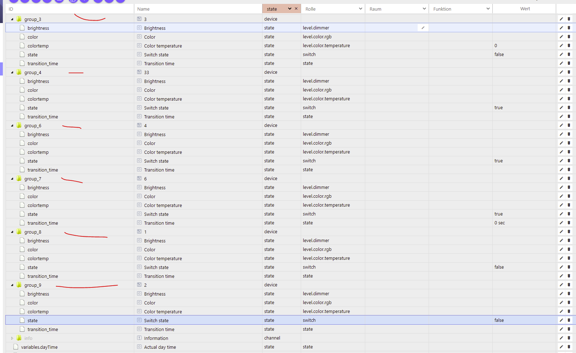
Task: Delete the highlighted group_9 Switch state object
Action: click(x=569, y=320)
